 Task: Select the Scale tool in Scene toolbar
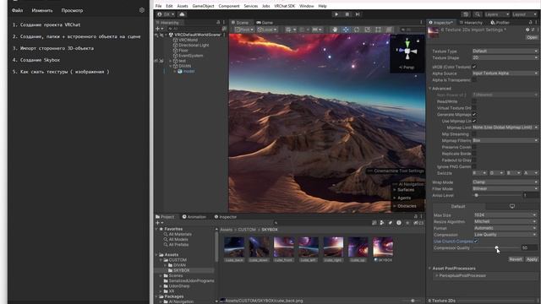[367, 30]
